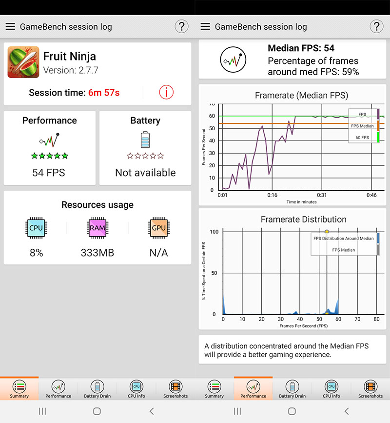Viewport: 390px width, 423px height.
Task: Select Summary tab on right screen
Action: click(214, 388)
